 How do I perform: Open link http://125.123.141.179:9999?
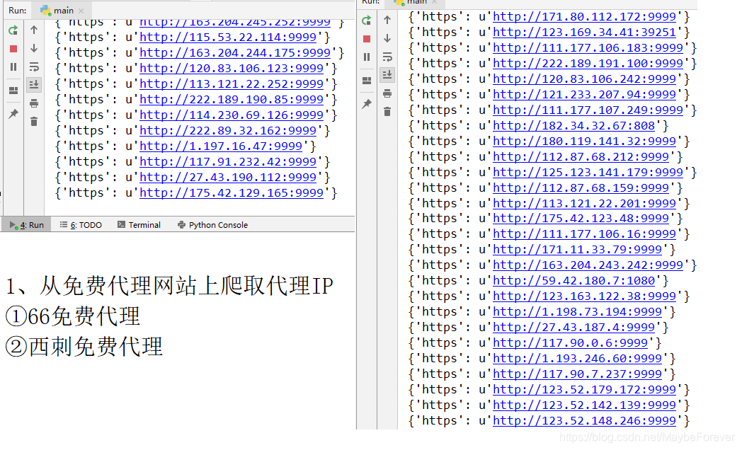(588, 172)
